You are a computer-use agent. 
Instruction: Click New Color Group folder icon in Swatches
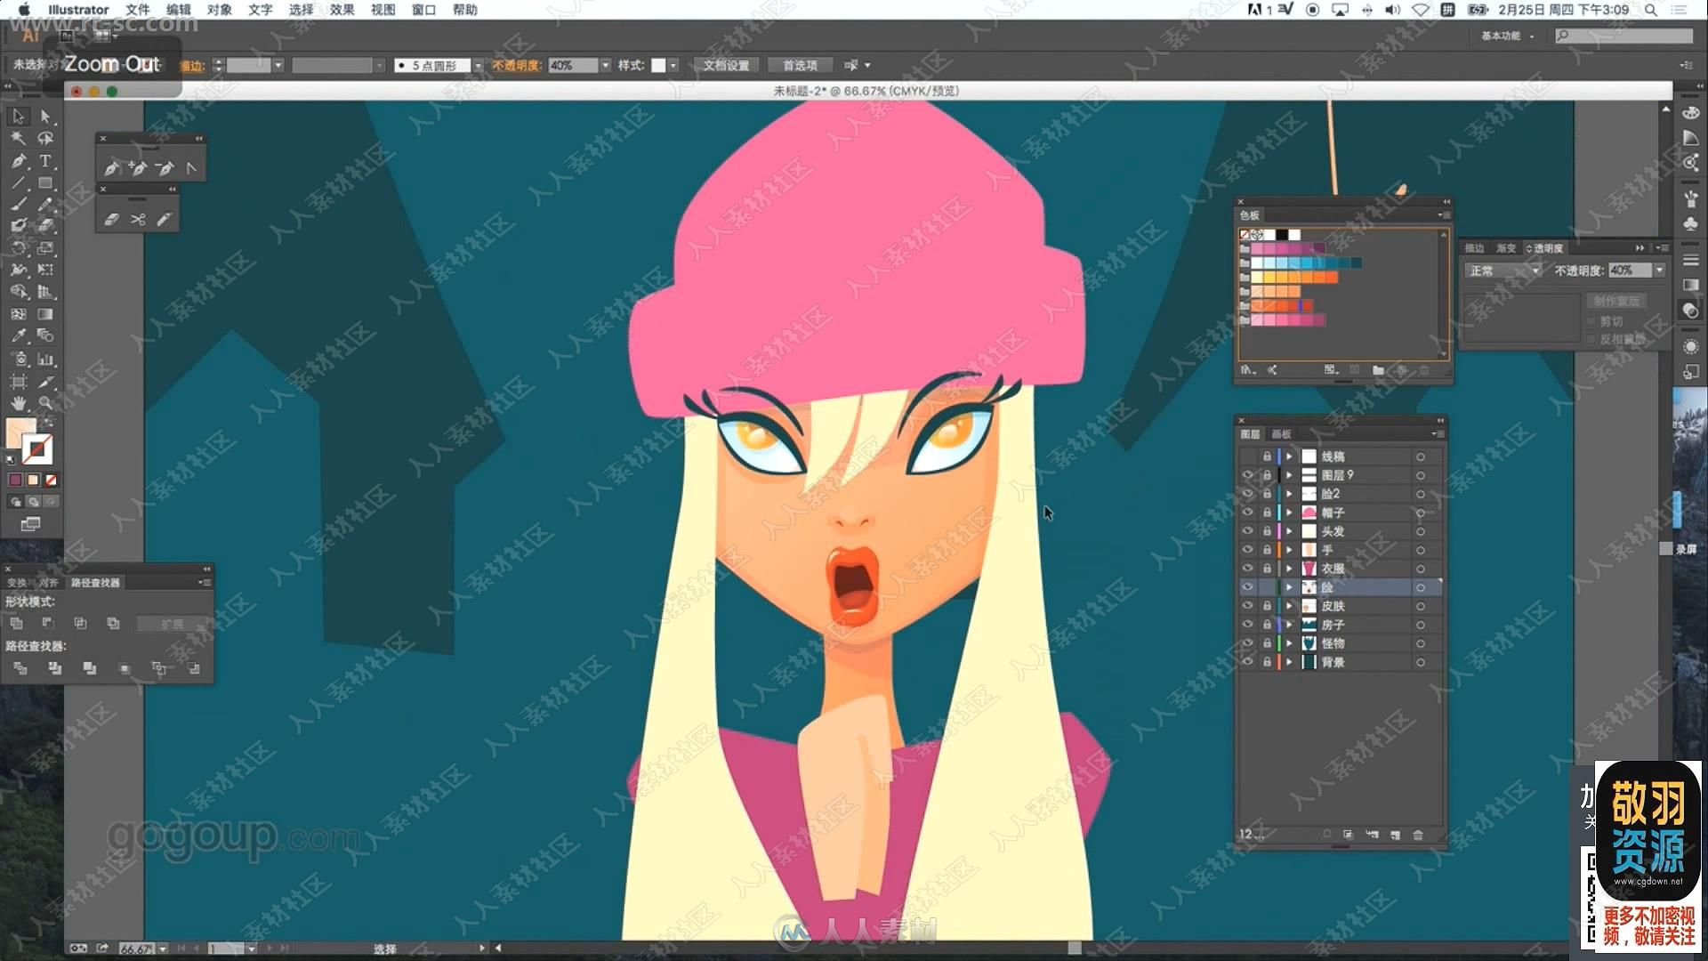pos(1378,370)
